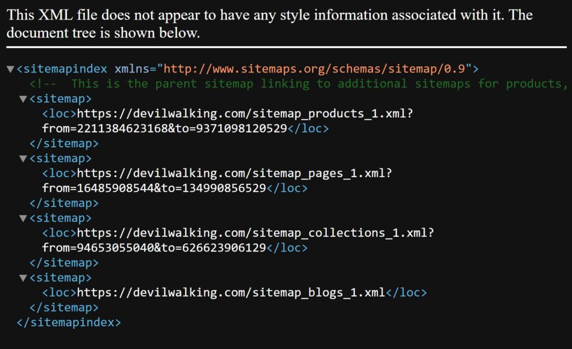Collapse the sitemap node containing sitemap_pages_1.xml
572x349 pixels.
[23, 159]
